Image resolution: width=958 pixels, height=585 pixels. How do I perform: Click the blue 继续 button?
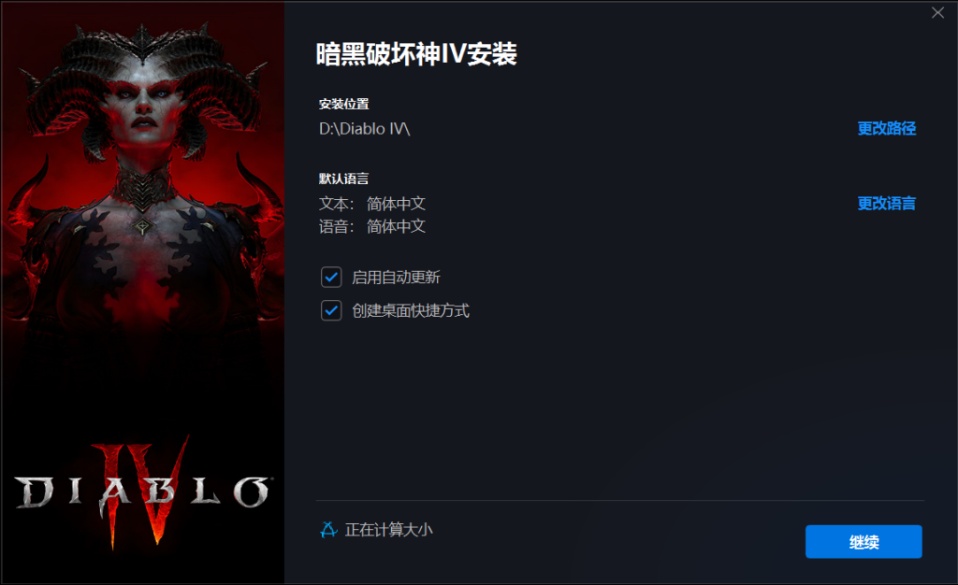click(864, 542)
